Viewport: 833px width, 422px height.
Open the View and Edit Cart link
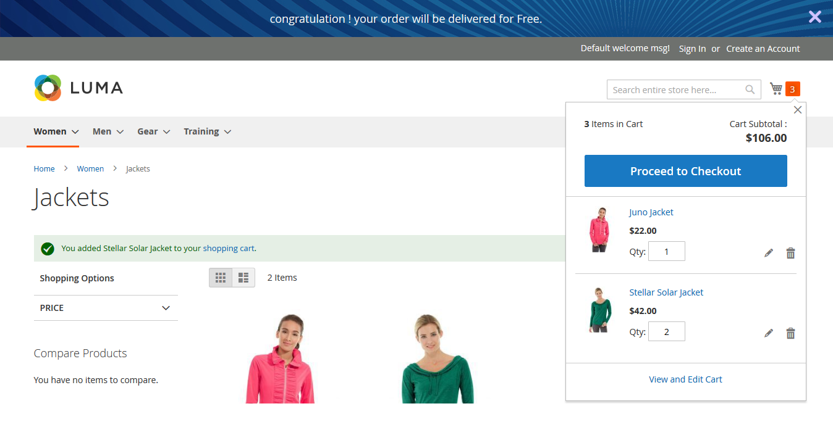click(x=685, y=379)
